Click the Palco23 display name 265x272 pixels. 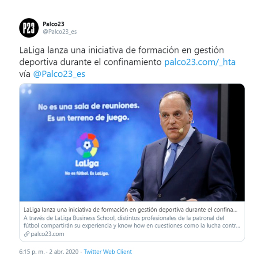pyautogui.click(x=53, y=24)
